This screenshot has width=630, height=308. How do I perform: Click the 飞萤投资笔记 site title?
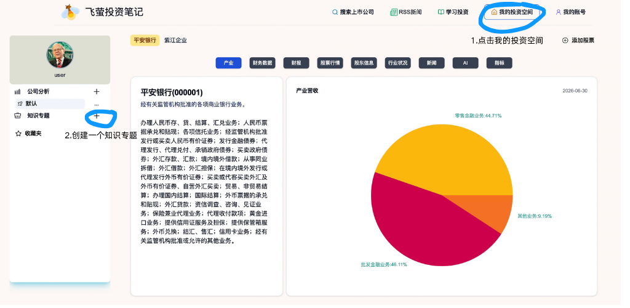tap(114, 12)
